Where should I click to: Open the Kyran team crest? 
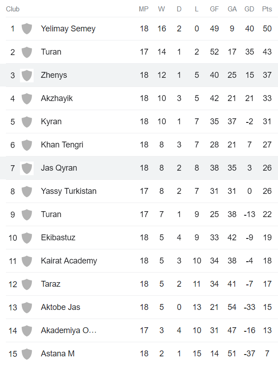[x=27, y=122]
